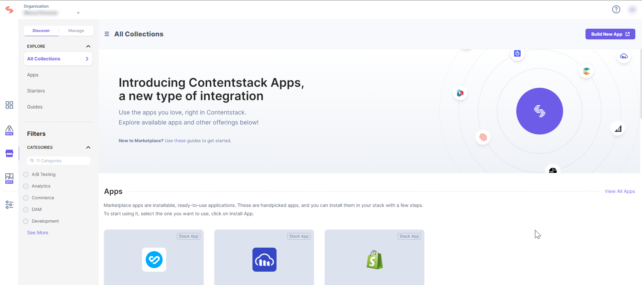
Task: Click the page vertical scrollbar
Action: pyautogui.click(x=641, y=83)
